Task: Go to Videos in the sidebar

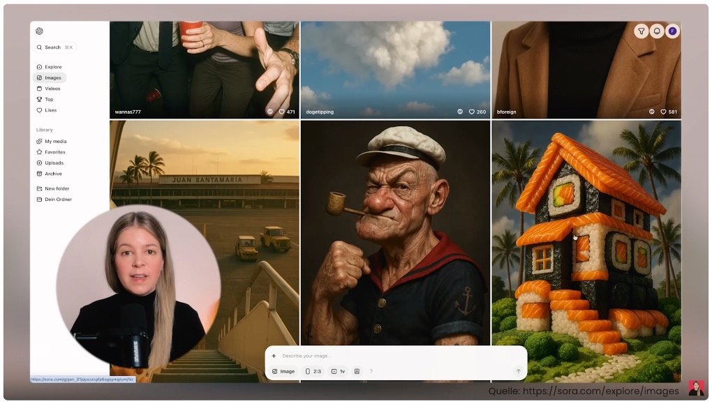Action: tap(52, 89)
